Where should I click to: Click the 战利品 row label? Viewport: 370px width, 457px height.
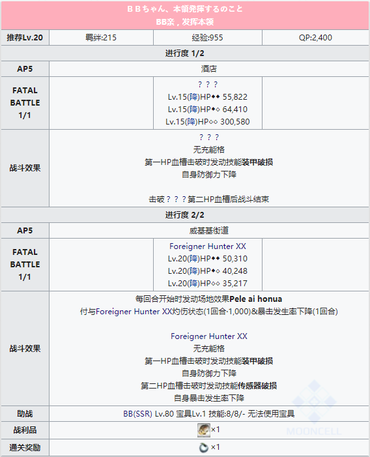(25, 430)
